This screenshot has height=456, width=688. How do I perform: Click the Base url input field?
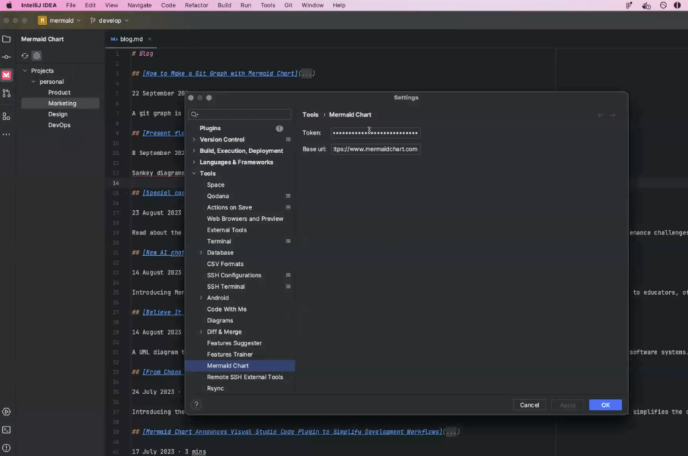tap(376, 149)
